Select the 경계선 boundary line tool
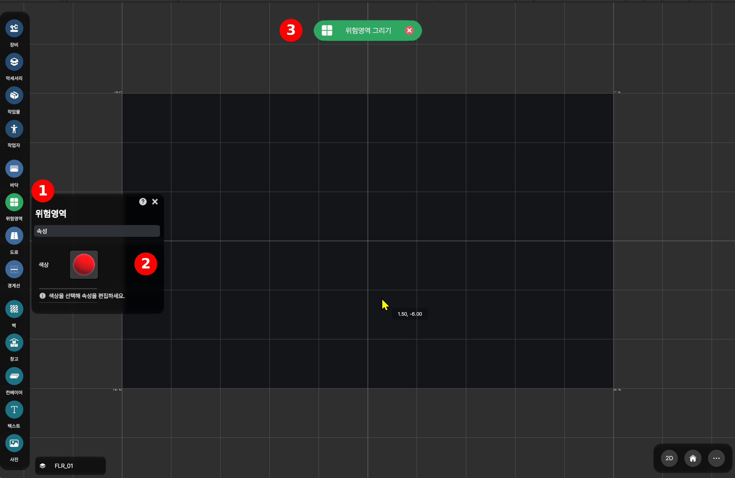The height and width of the screenshot is (478, 735). 14,269
